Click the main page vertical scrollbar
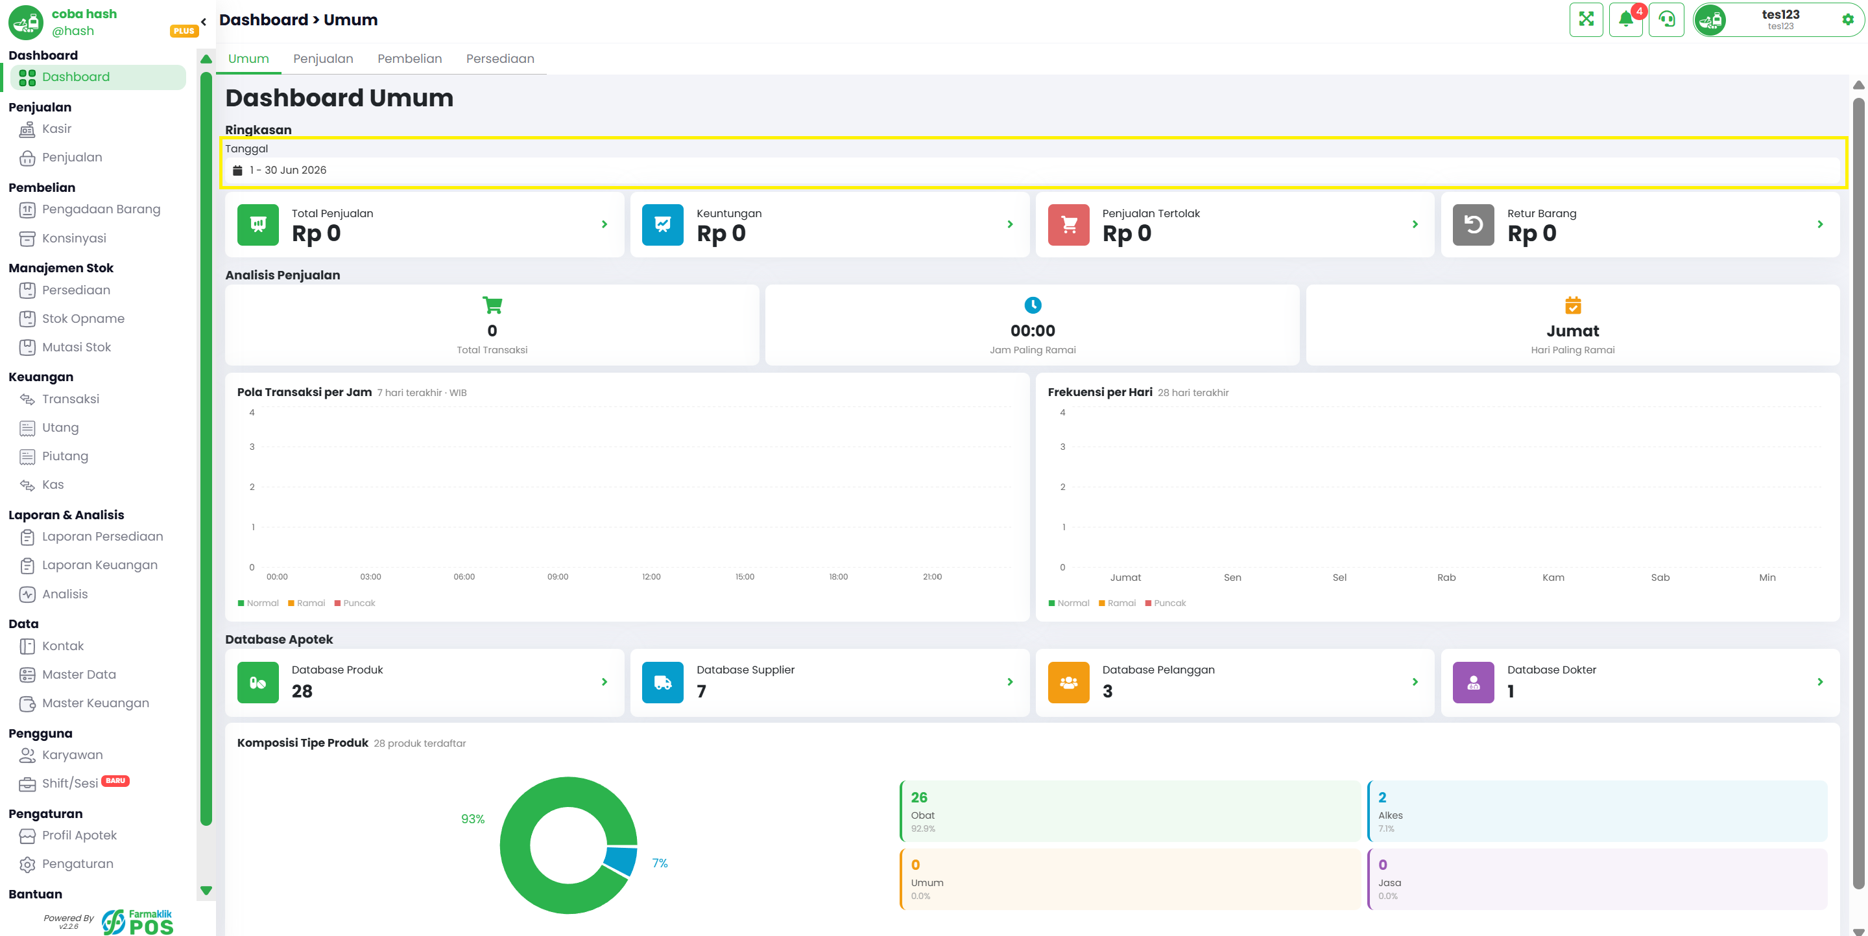Viewport: 1868px width, 936px height. (x=1858, y=493)
